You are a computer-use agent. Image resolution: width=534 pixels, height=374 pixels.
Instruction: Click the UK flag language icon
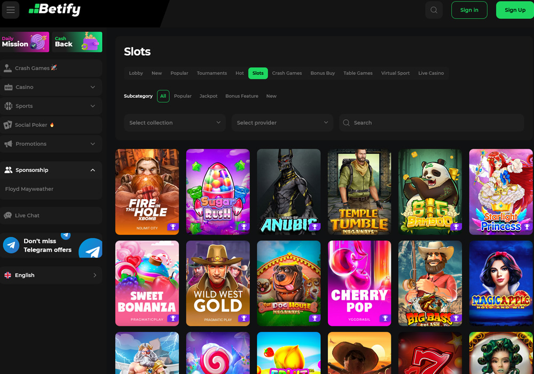tap(8, 275)
